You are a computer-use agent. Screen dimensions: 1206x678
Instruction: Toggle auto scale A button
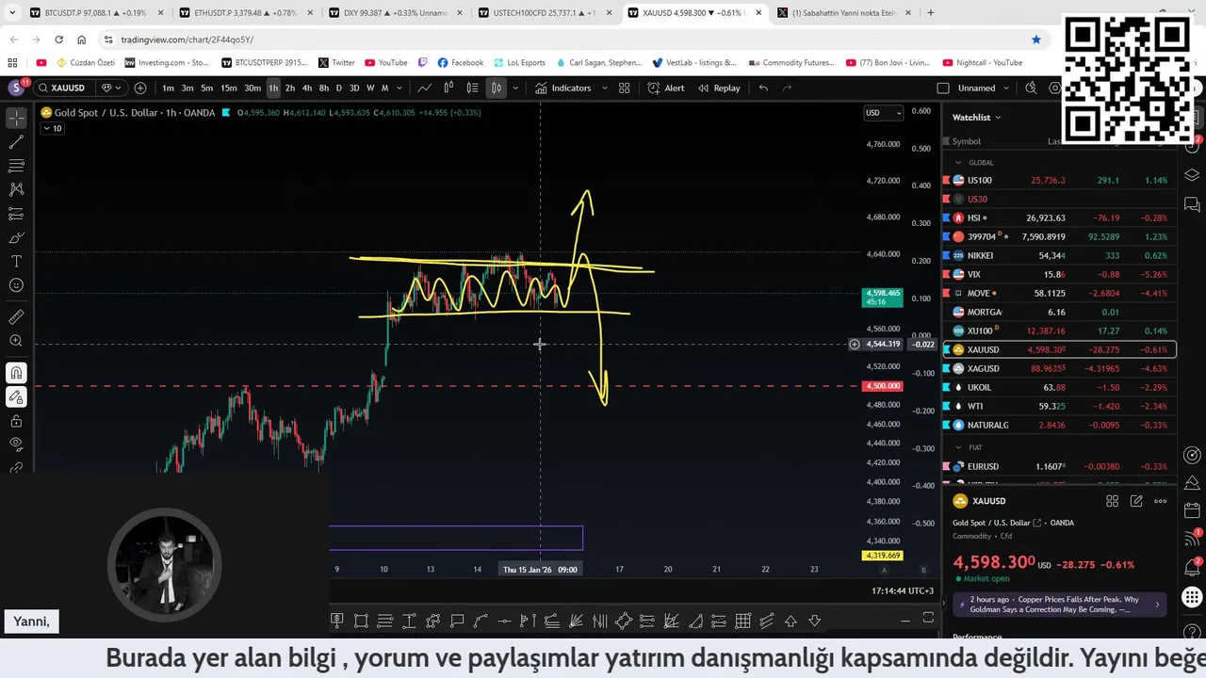click(884, 570)
